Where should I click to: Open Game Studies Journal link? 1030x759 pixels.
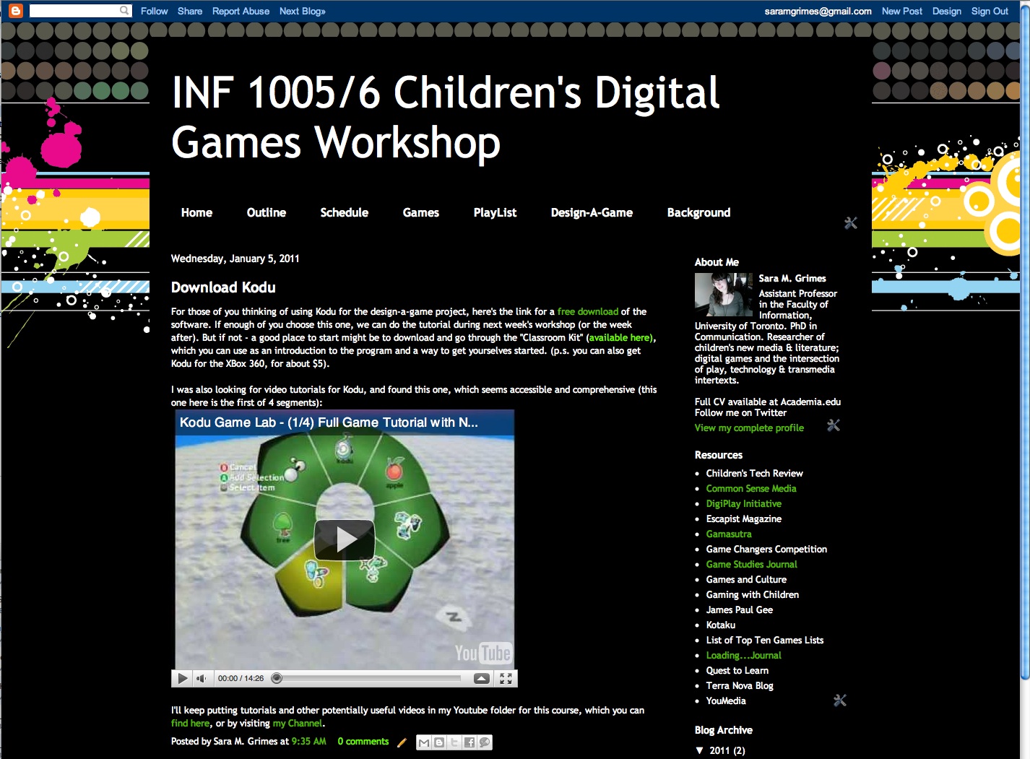click(x=751, y=564)
